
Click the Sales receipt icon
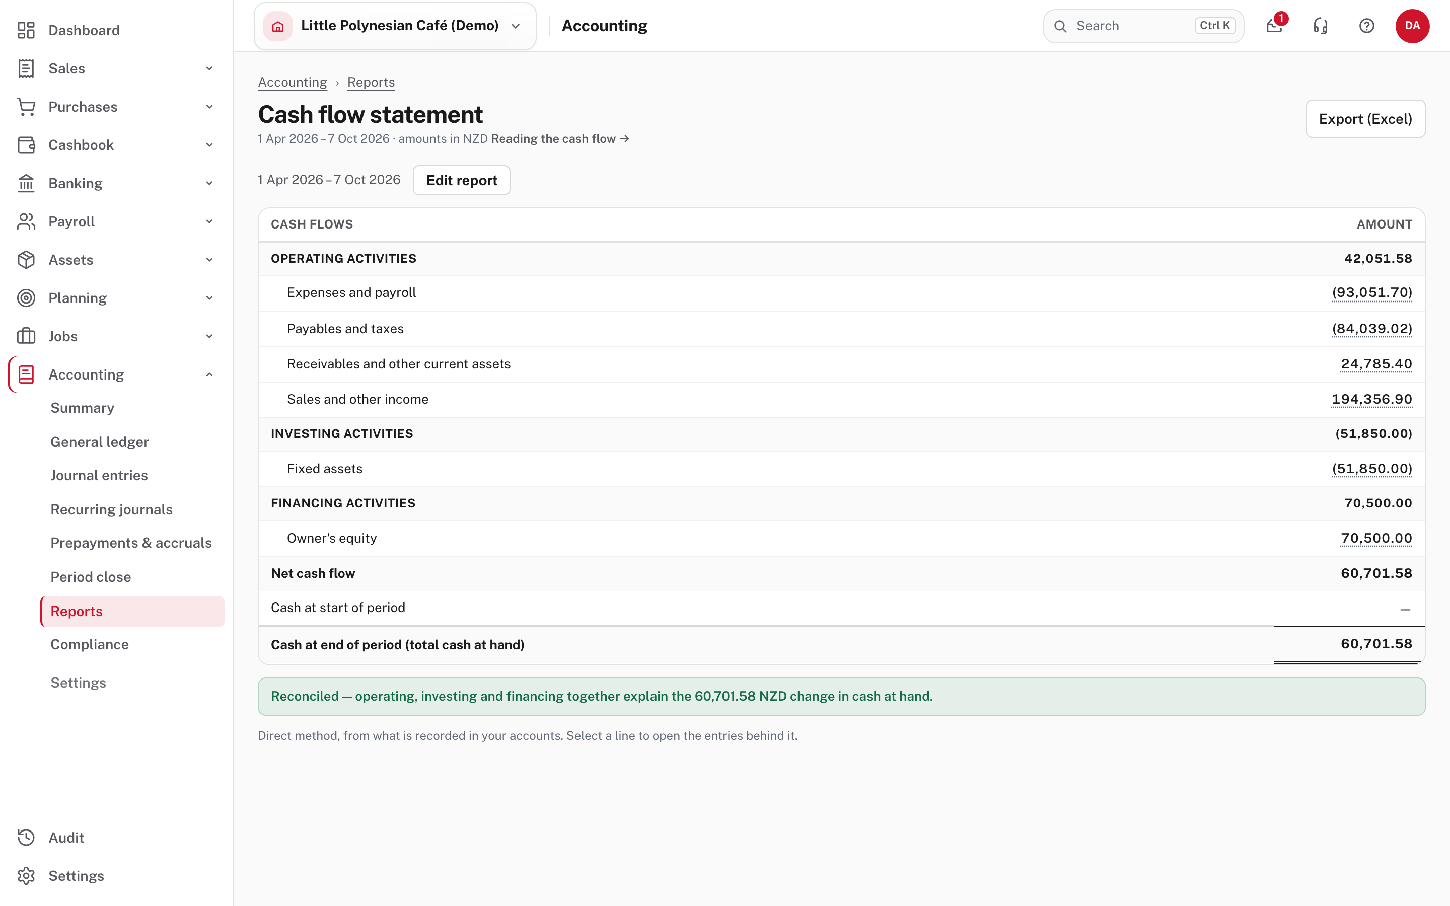click(26, 68)
